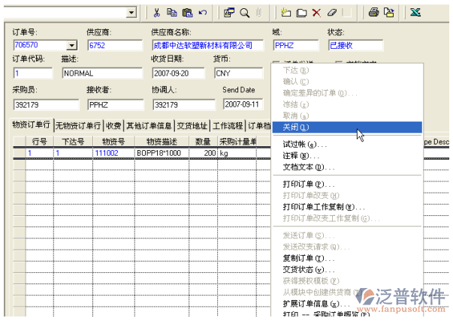Select 关闭 in the context menu
Image resolution: width=453 pixels, height=321 pixels.
(296, 127)
